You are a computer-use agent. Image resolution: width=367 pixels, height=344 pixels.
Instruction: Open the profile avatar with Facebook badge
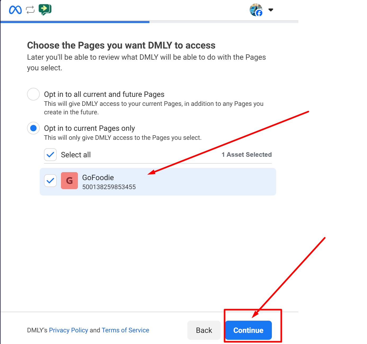[256, 10]
